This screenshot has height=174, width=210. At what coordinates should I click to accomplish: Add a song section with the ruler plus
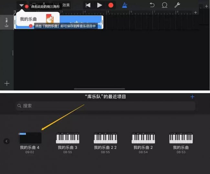195,13
